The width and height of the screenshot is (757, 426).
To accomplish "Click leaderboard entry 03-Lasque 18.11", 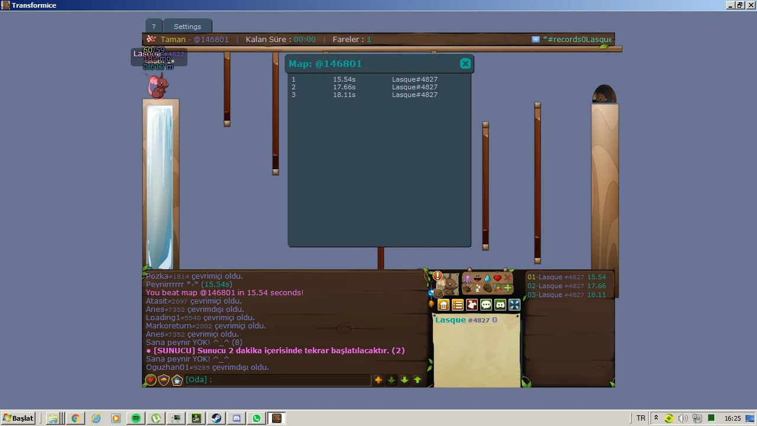I will click(567, 295).
